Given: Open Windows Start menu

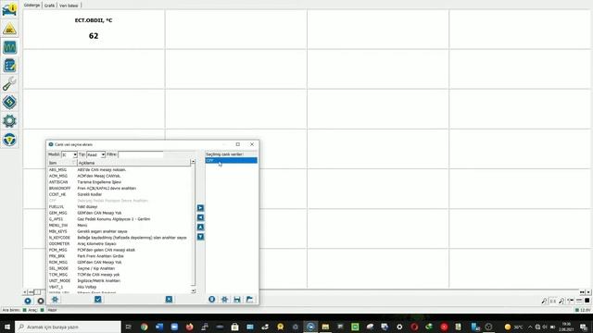Looking at the screenshot, I should [7, 327].
